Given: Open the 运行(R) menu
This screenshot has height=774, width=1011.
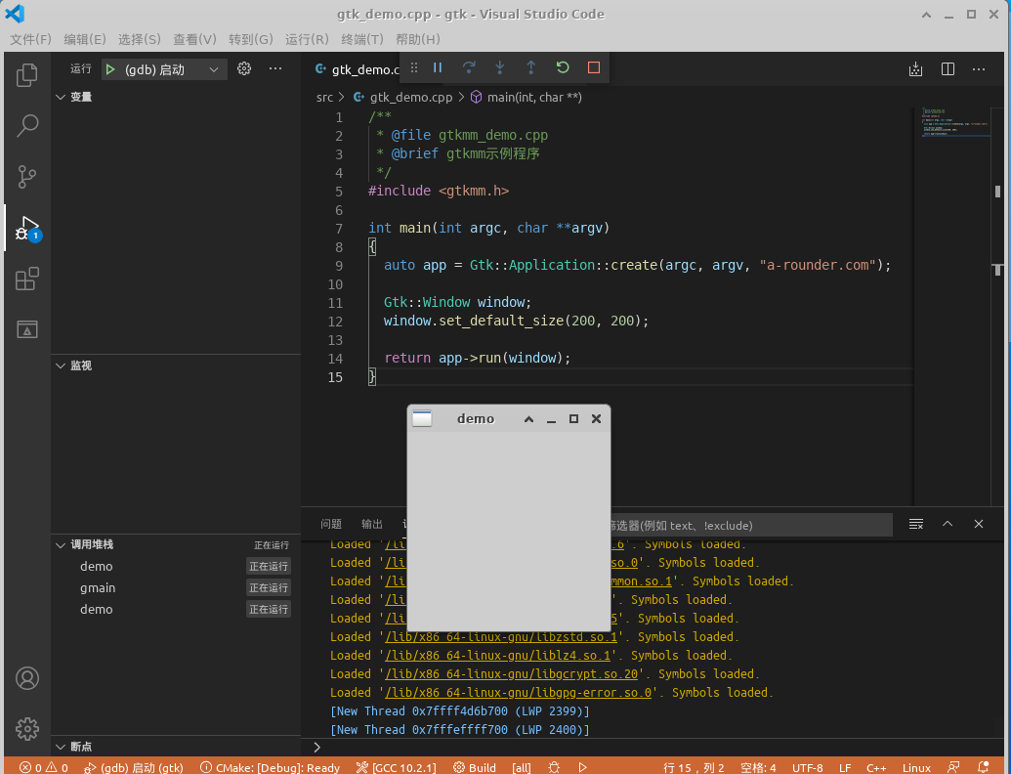Looking at the screenshot, I should click(307, 39).
